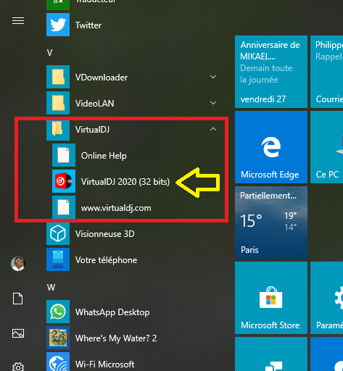
Task: Open Settings gear in the sidebar
Action: [18, 367]
